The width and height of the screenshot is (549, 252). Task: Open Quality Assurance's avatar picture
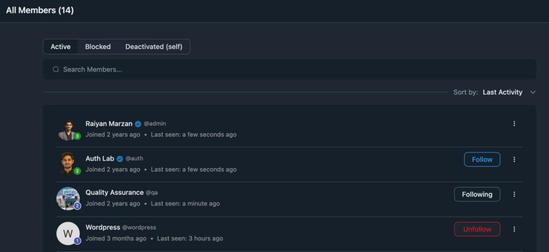coord(68,198)
